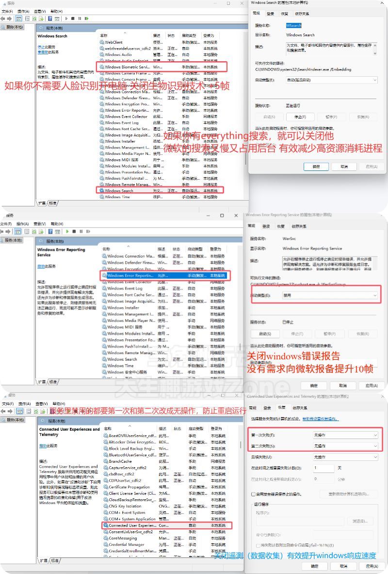Click Restart Service icon in top Services toolbar
Screen dimensions: 388x574
(87, 18)
